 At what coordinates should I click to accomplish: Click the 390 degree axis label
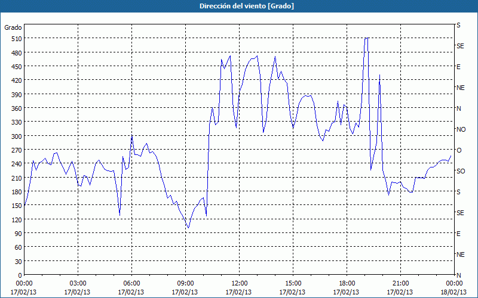[x=17, y=95]
